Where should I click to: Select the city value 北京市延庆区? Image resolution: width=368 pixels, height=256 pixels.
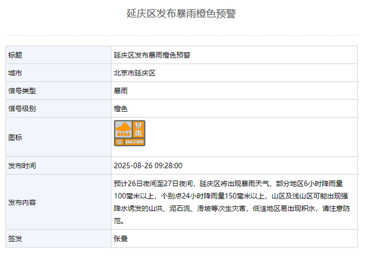(x=135, y=73)
